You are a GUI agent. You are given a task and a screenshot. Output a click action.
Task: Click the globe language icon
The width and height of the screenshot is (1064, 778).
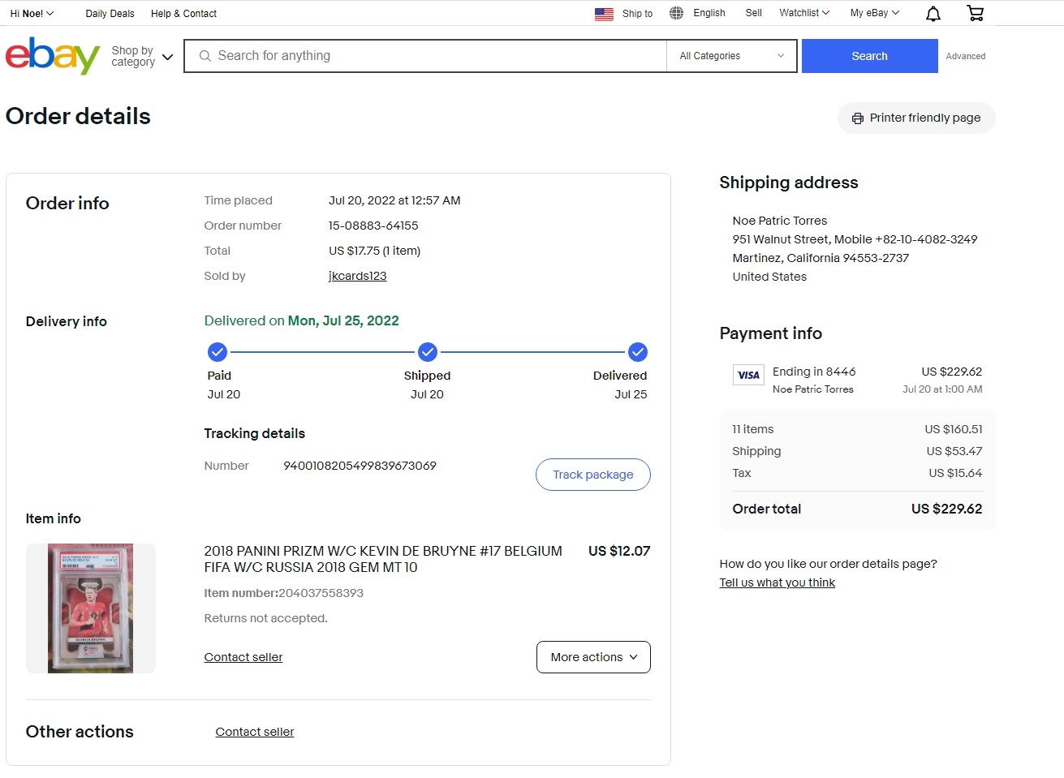pos(676,13)
